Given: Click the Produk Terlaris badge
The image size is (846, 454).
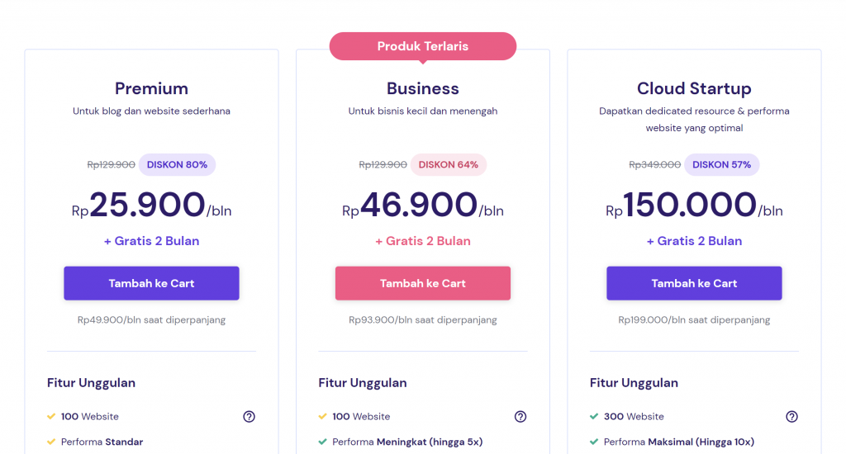Looking at the screenshot, I should pos(423,46).
